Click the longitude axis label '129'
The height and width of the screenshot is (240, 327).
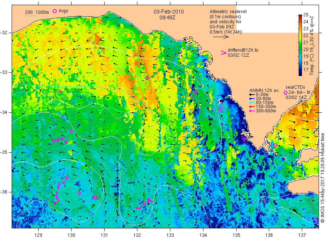pyautogui.click(x=39, y=235)
